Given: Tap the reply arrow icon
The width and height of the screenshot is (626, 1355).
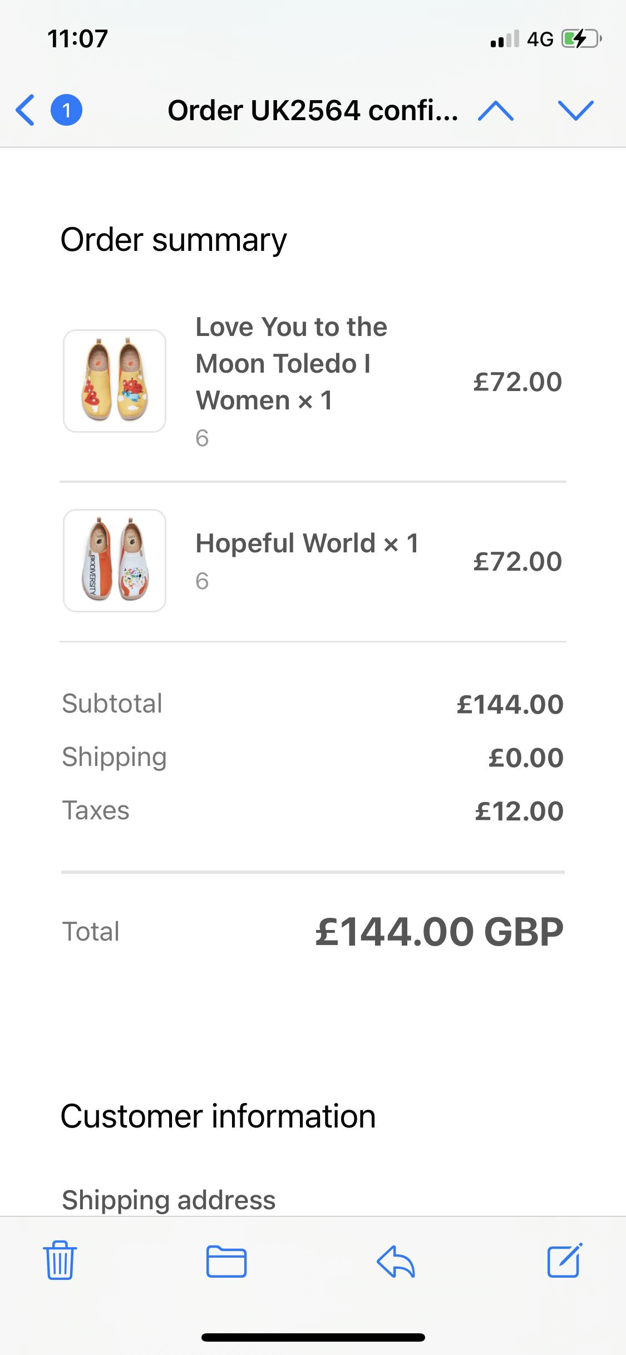Looking at the screenshot, I should tap(396, 1260).
